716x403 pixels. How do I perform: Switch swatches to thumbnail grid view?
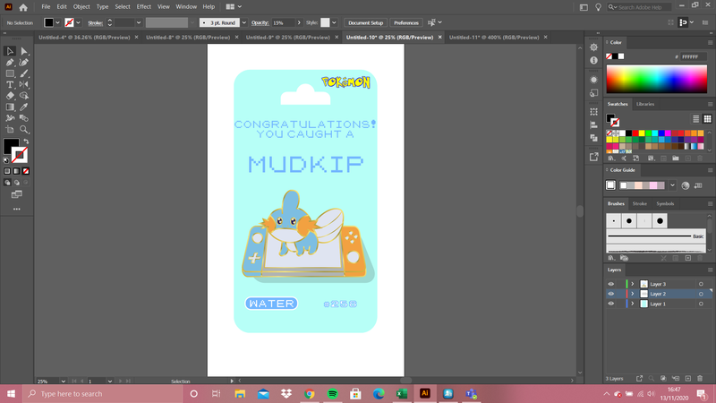[707, 119]
